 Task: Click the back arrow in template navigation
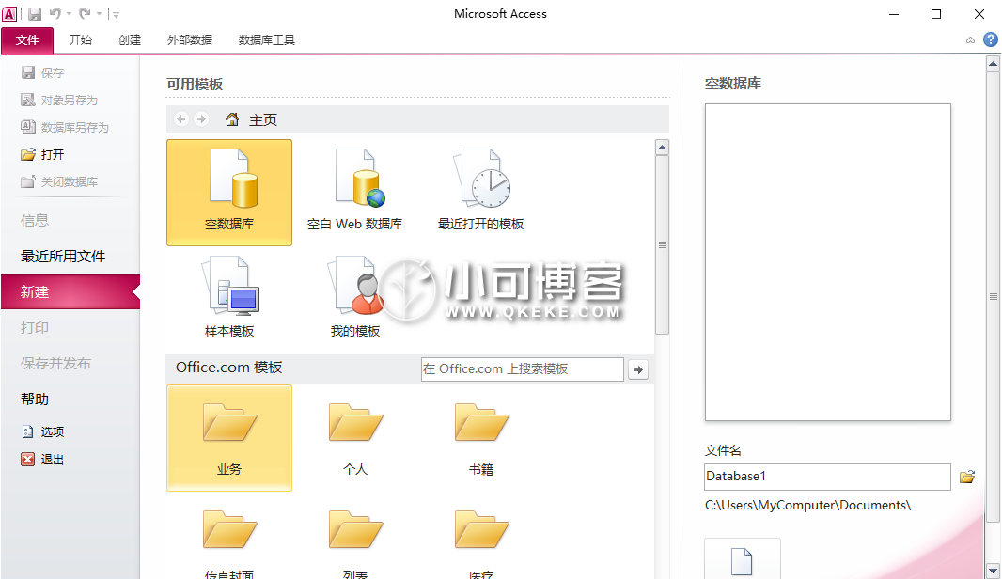[181, 119]
